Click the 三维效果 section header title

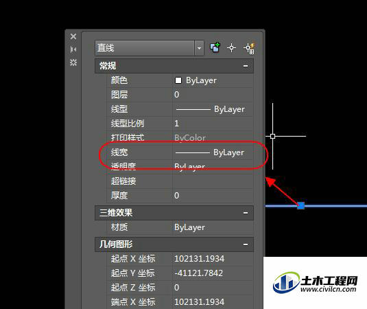pos(116,213)
